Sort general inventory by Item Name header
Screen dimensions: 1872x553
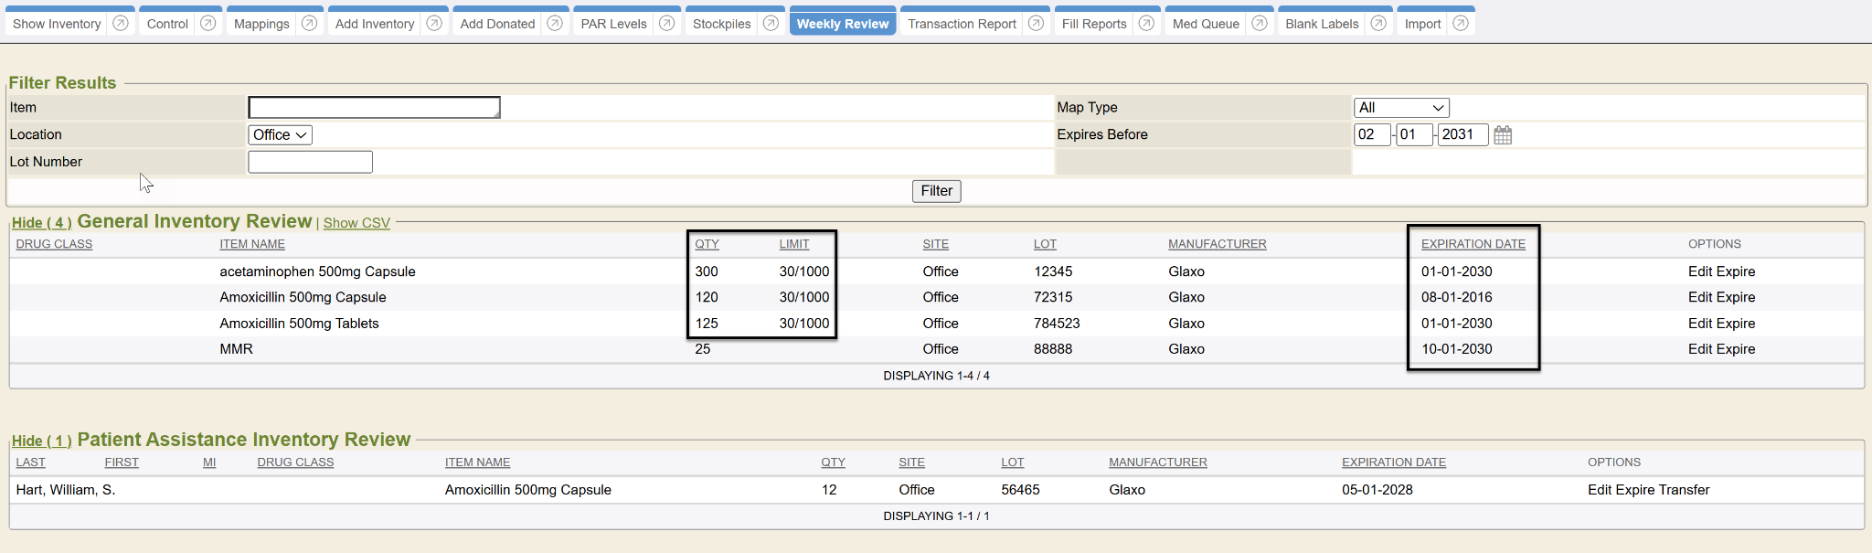pos(252,244)
